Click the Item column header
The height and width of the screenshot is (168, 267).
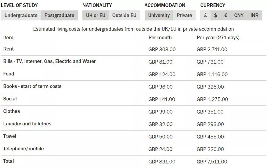pos(8,37)
